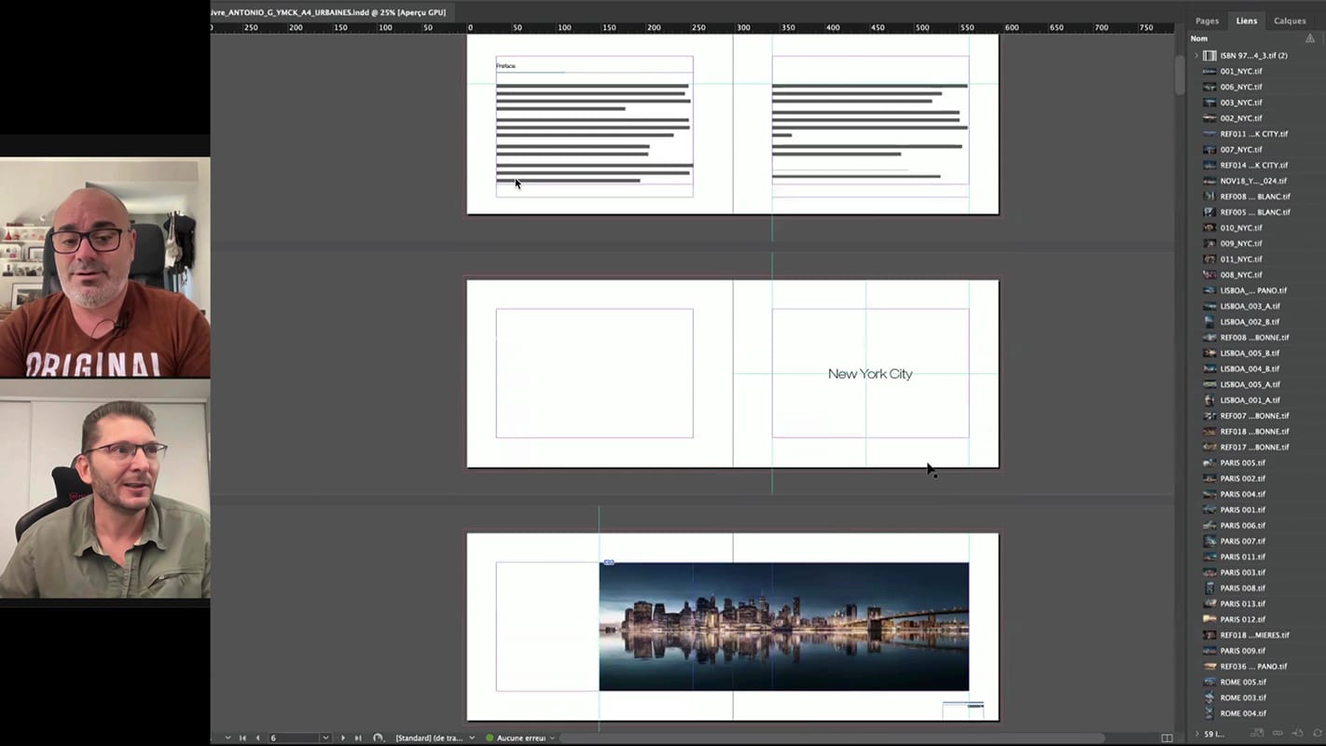Click the green Aucune erreur preflight indicator
This screenshot has height=746, width=1326.
tap(490, 738)
